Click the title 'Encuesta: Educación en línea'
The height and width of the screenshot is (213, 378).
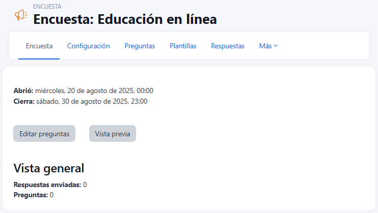125,19
